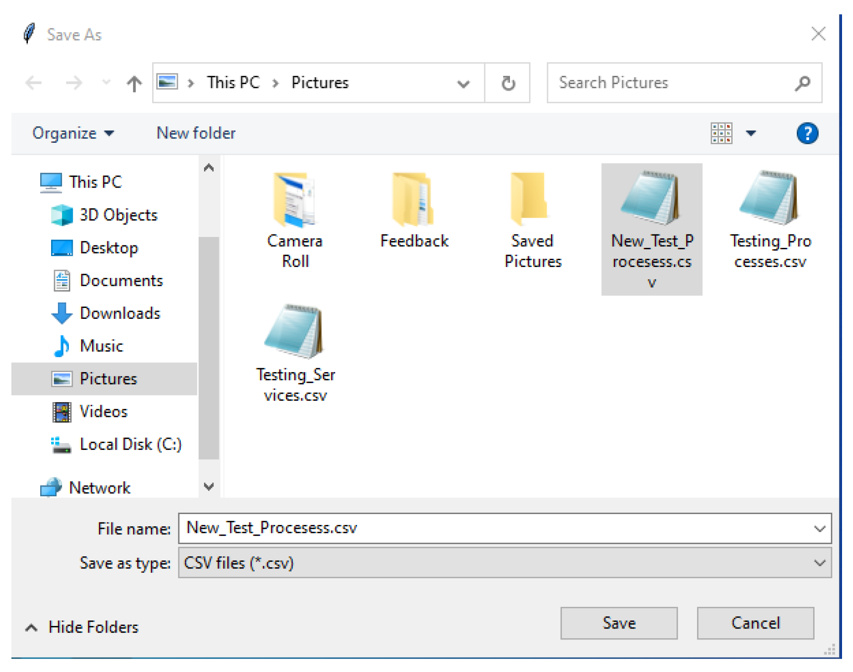Click New folder in the toolbar
This screenshot has height=672, width=853.
(196, 133)
